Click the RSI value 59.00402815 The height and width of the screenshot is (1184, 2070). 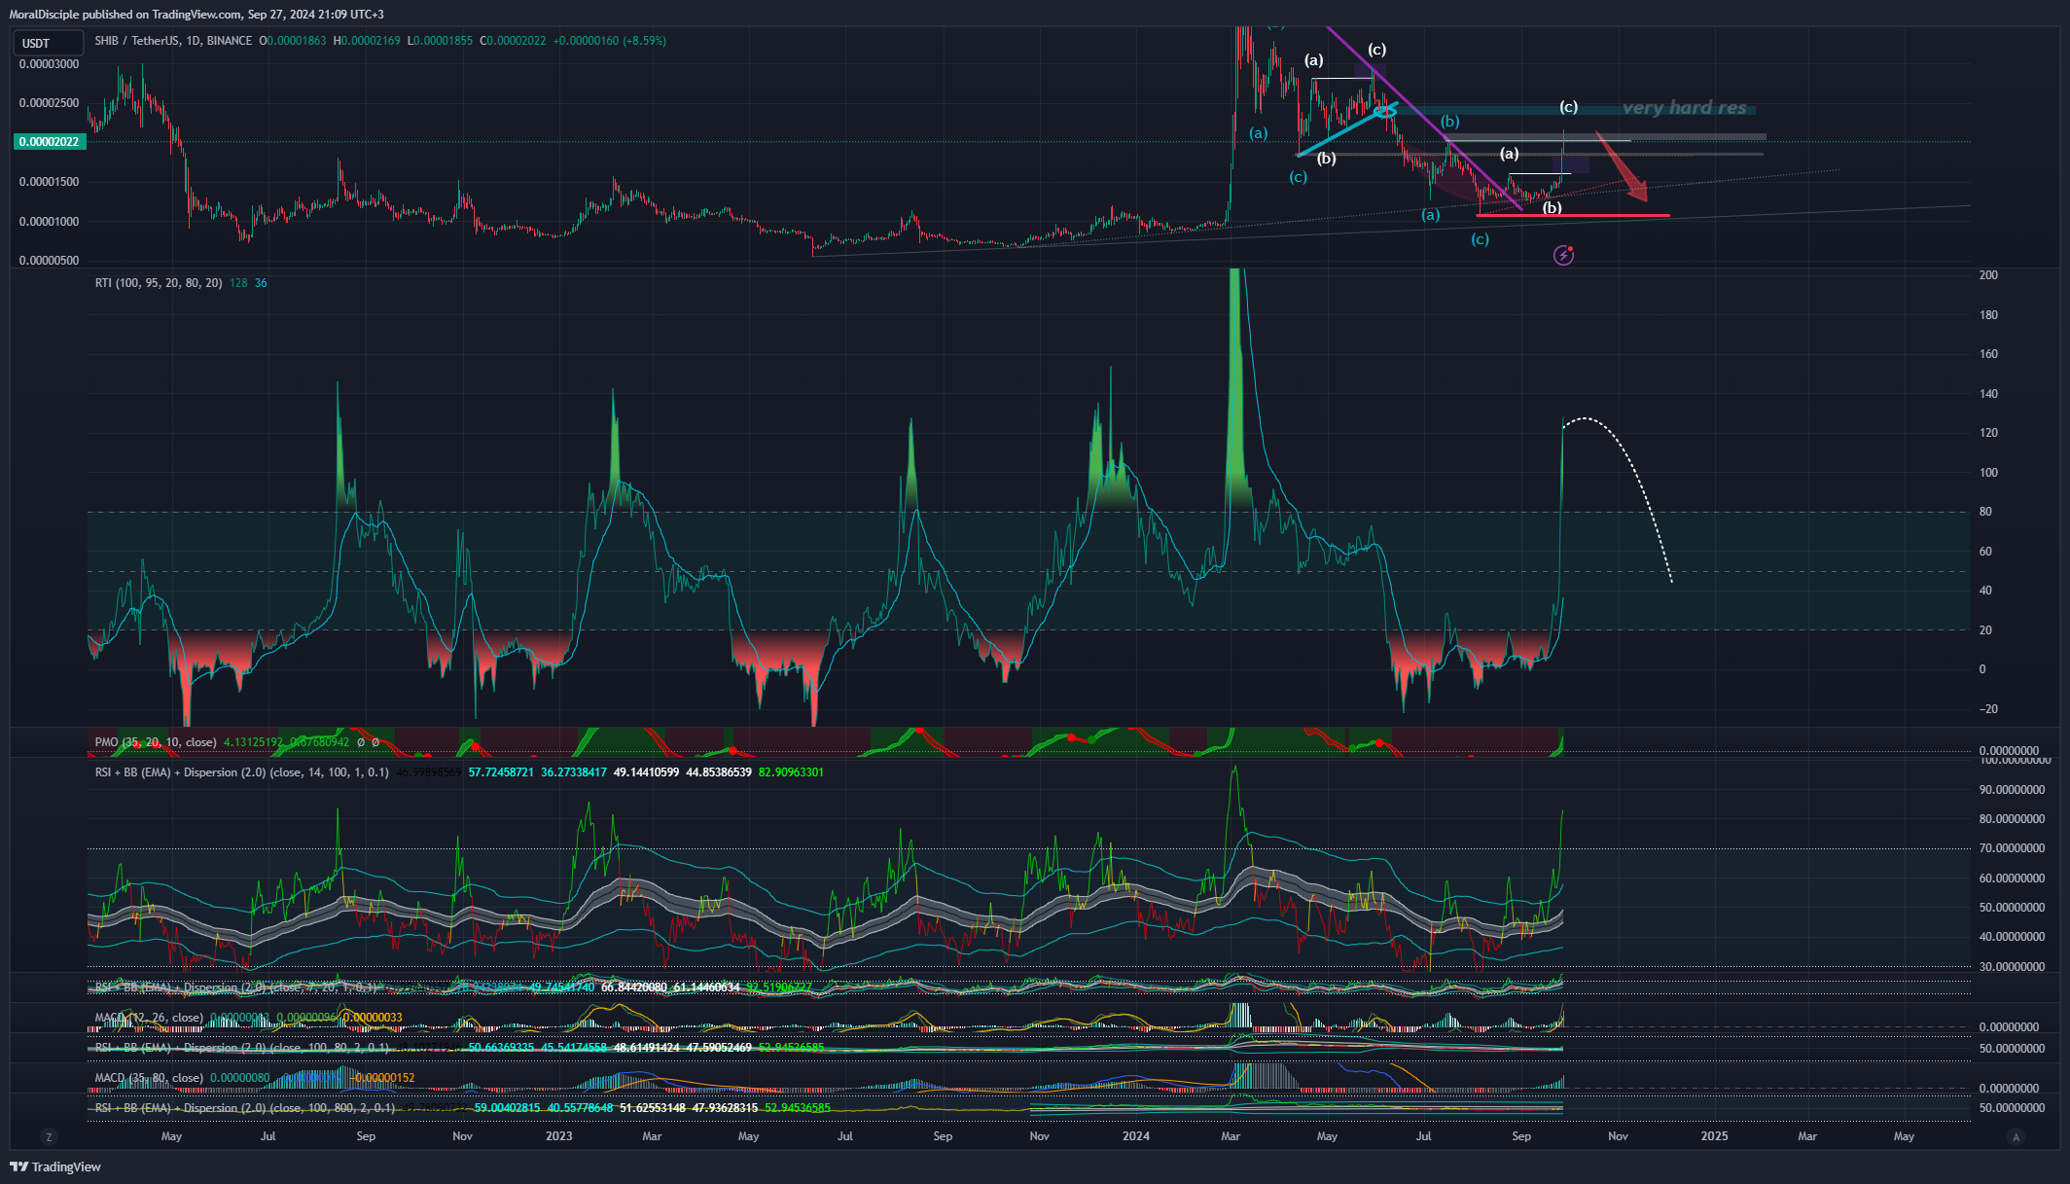click(508, 1108)
